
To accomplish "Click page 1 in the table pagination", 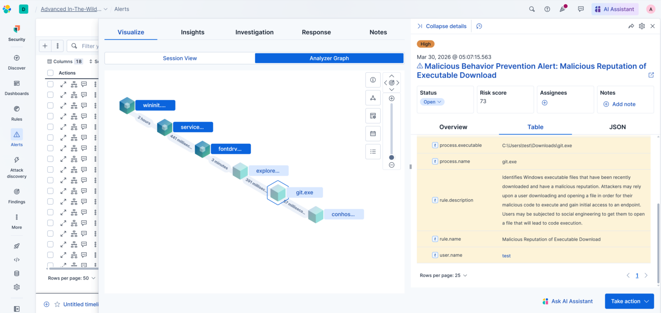I will [637, 275].
